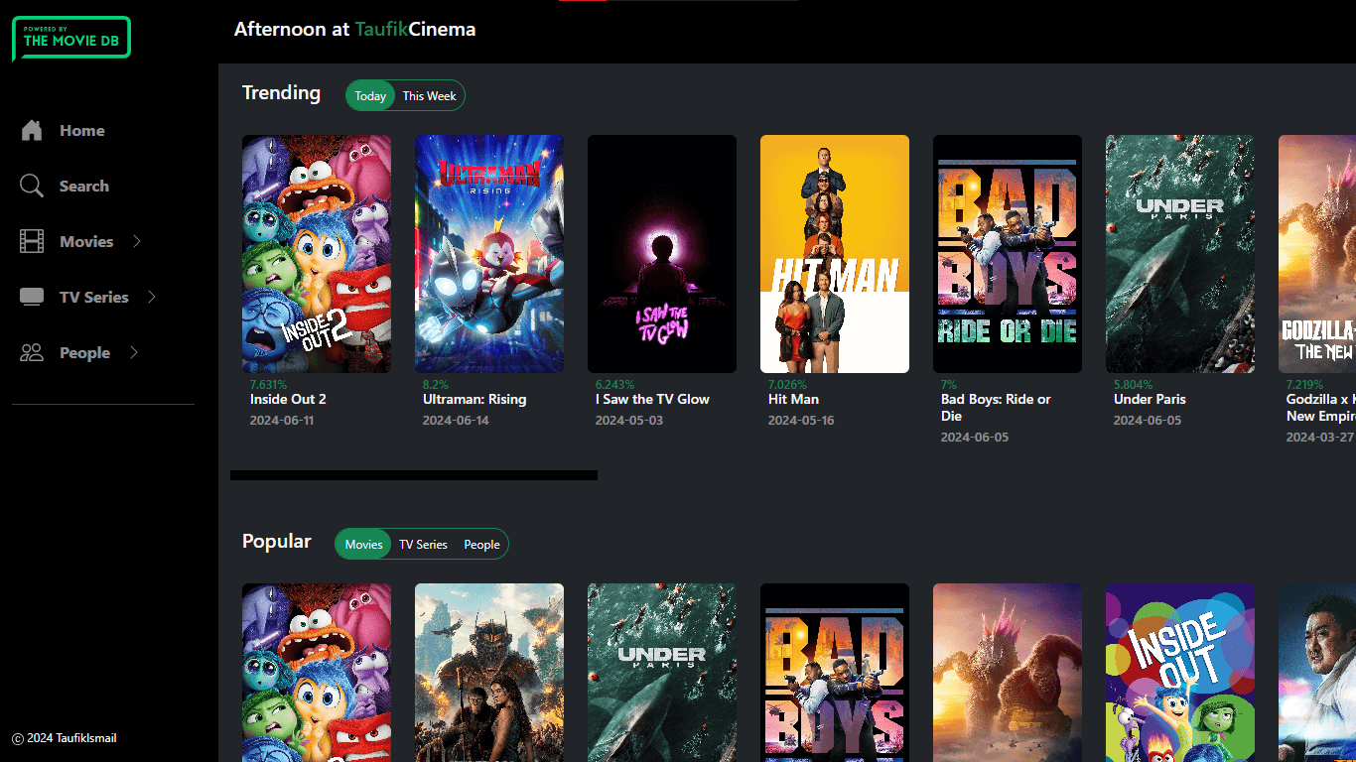Select the Today tab in Trending
This screenshot has height=762, width=1356.
[x=369, y=95]
